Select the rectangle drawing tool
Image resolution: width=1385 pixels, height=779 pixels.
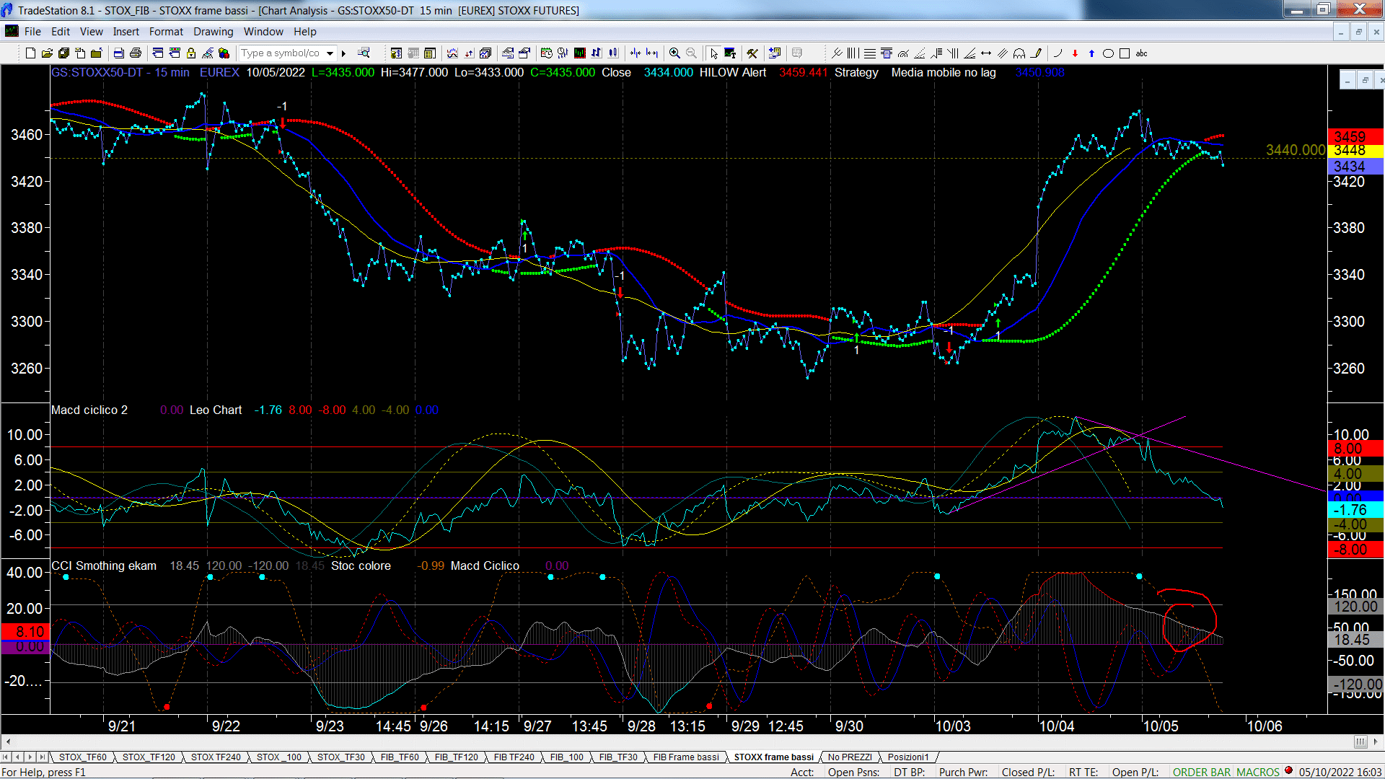pyautogui.click(x=1125, y=53)
